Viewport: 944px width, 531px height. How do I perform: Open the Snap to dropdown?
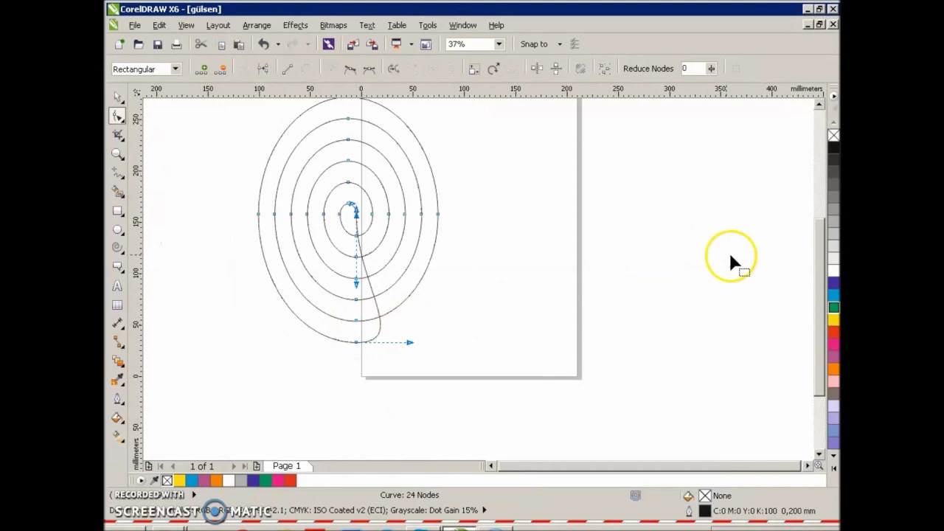pos(559,44)
